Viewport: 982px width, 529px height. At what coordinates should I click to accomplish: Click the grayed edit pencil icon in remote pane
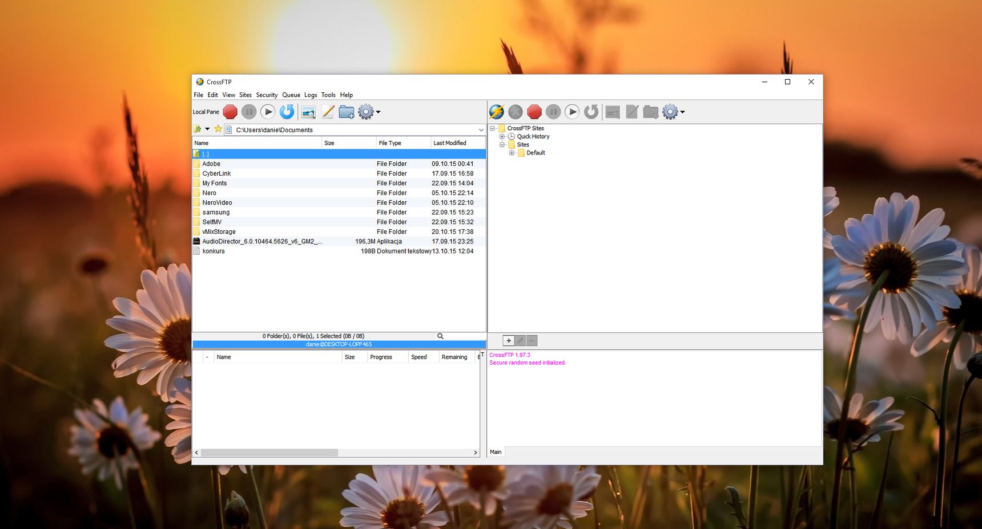tap(632, 112)
